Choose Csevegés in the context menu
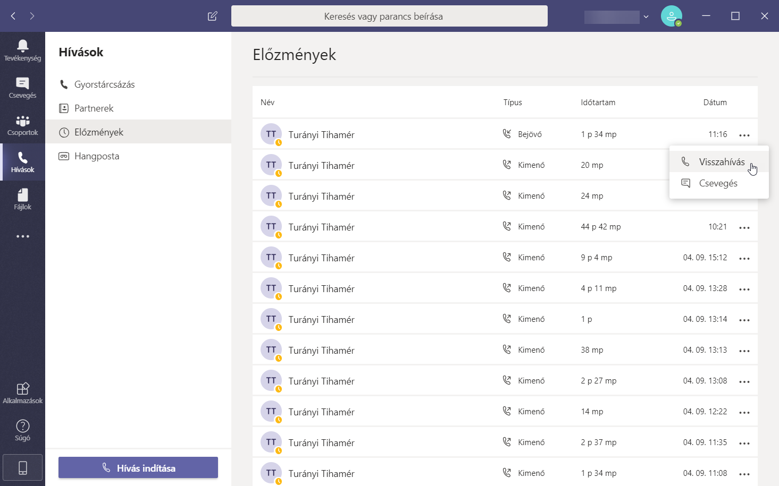 tap(718, 183)
